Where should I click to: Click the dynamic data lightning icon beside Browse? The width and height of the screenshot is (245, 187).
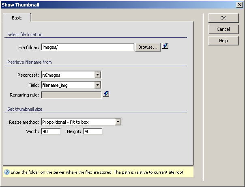click(x=165, y=46)
